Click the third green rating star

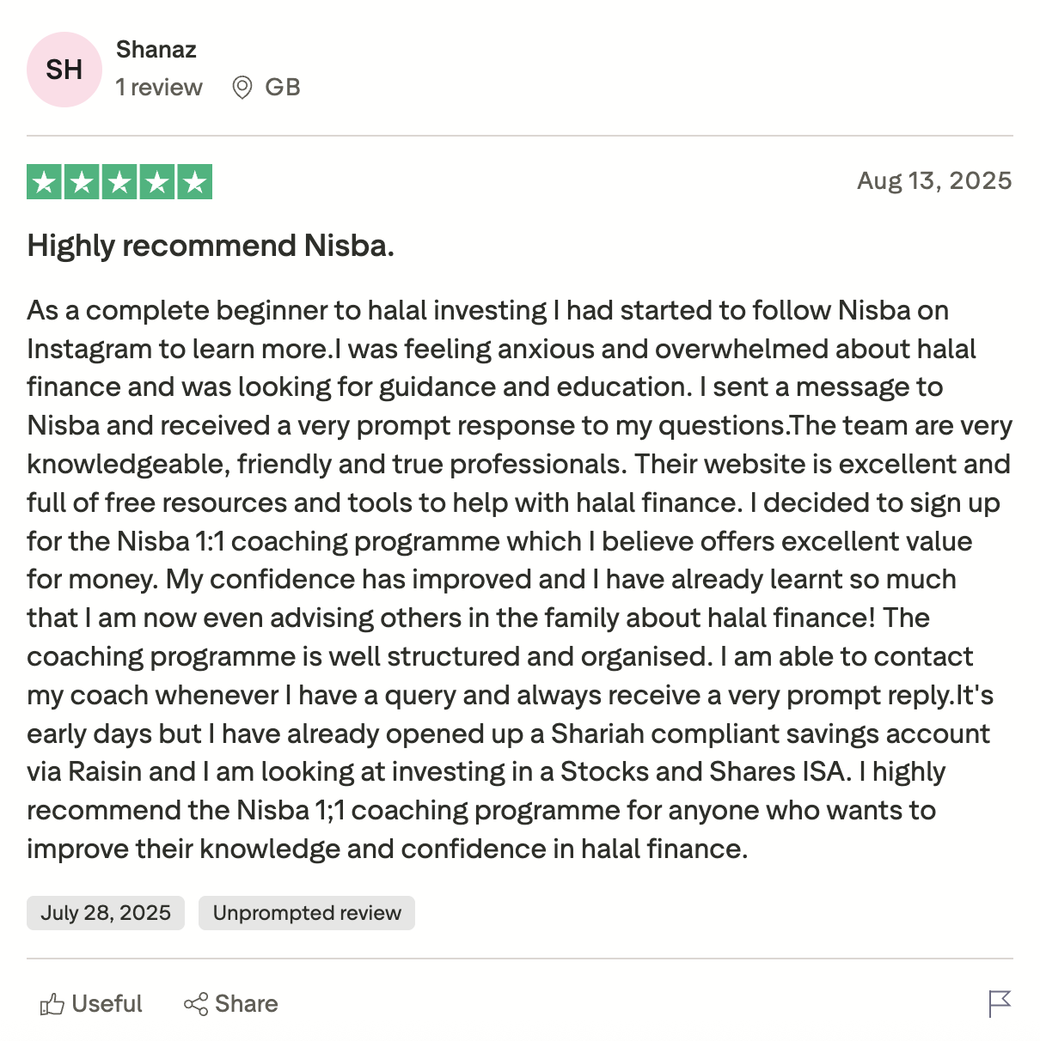pos(119,182)
